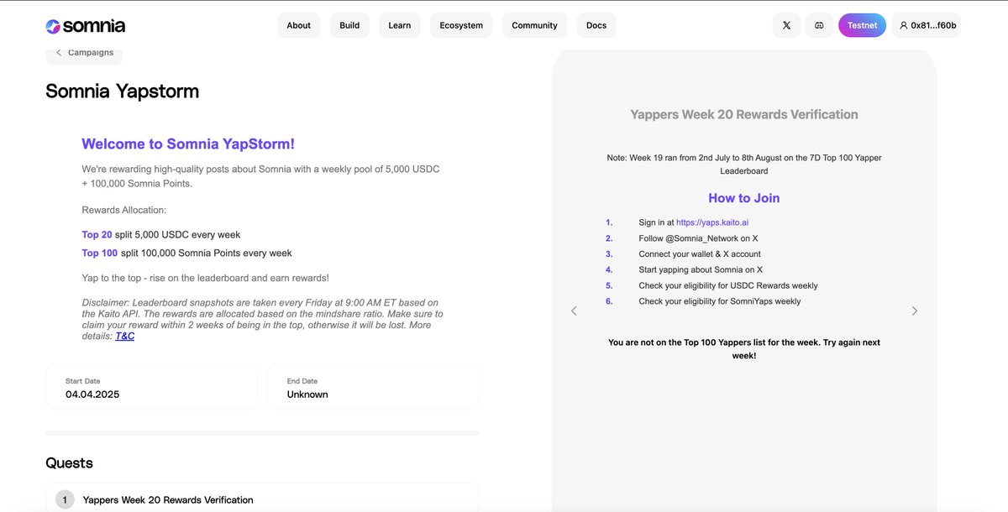Click the Quests section heading
This screenshot has width=1008, height=512.
[x=69, y=463]
